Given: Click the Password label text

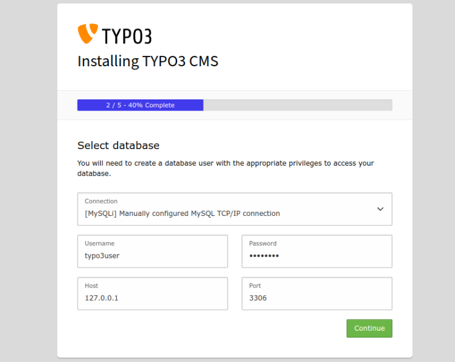Looking at the screenshot, I should click(263, 244).
